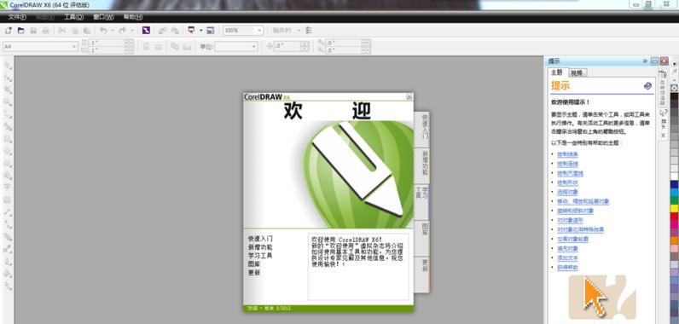Open the Application Launcher icon
679x324 pixels.
pyautogui.click(x=191, y=31)
